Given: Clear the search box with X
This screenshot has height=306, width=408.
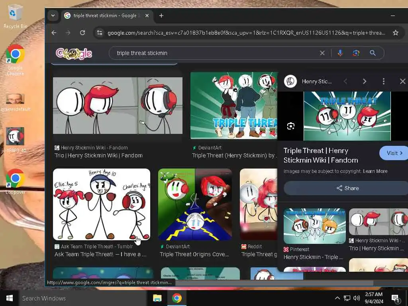Looking at the screenshot, I should click(x=322, y=53).
